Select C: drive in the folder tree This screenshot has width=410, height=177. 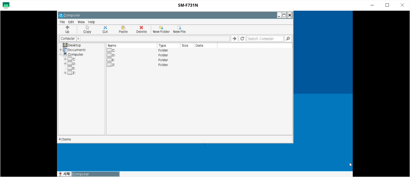point(72,59)
